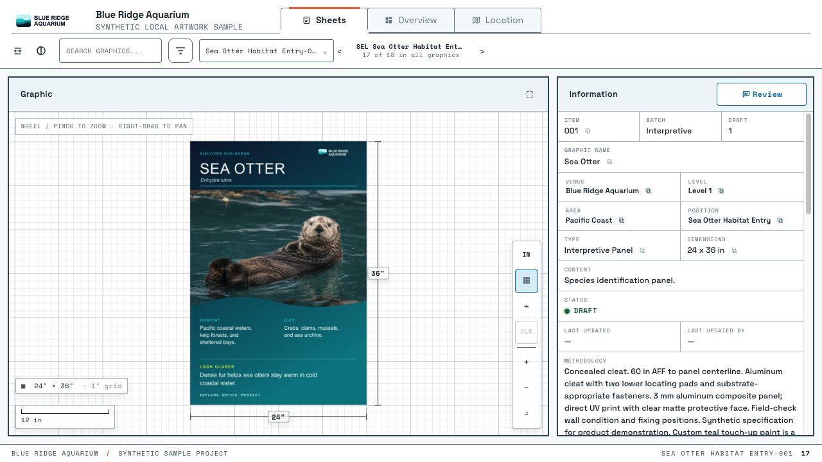Click the Draft number 1 value
Image resolution: width=822 pixels, height=462 pixels.
[730, 131]
